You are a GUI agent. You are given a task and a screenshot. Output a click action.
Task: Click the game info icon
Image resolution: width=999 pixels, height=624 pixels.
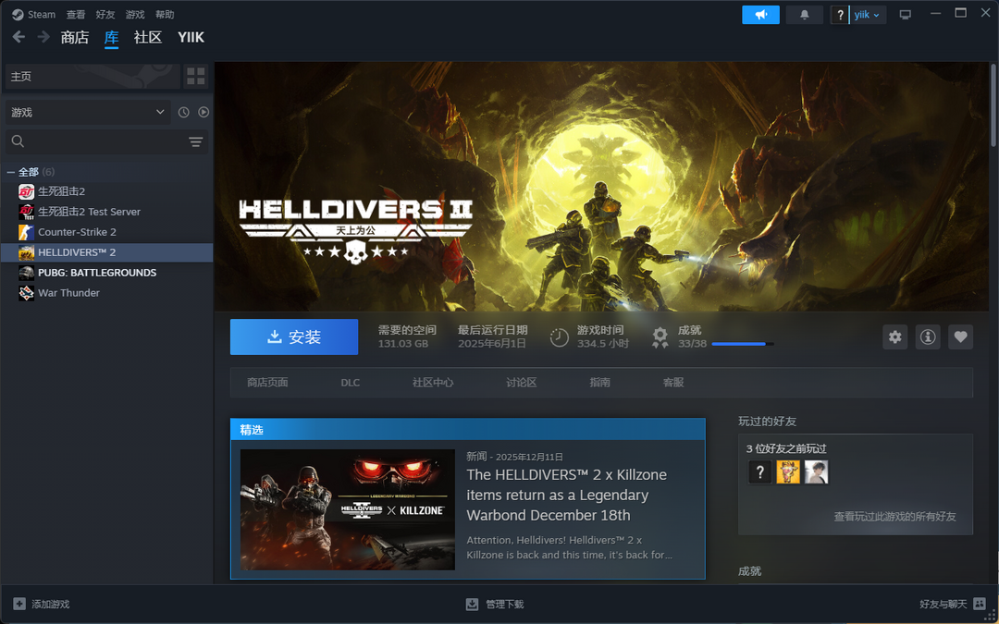click(x=928, y=337)
